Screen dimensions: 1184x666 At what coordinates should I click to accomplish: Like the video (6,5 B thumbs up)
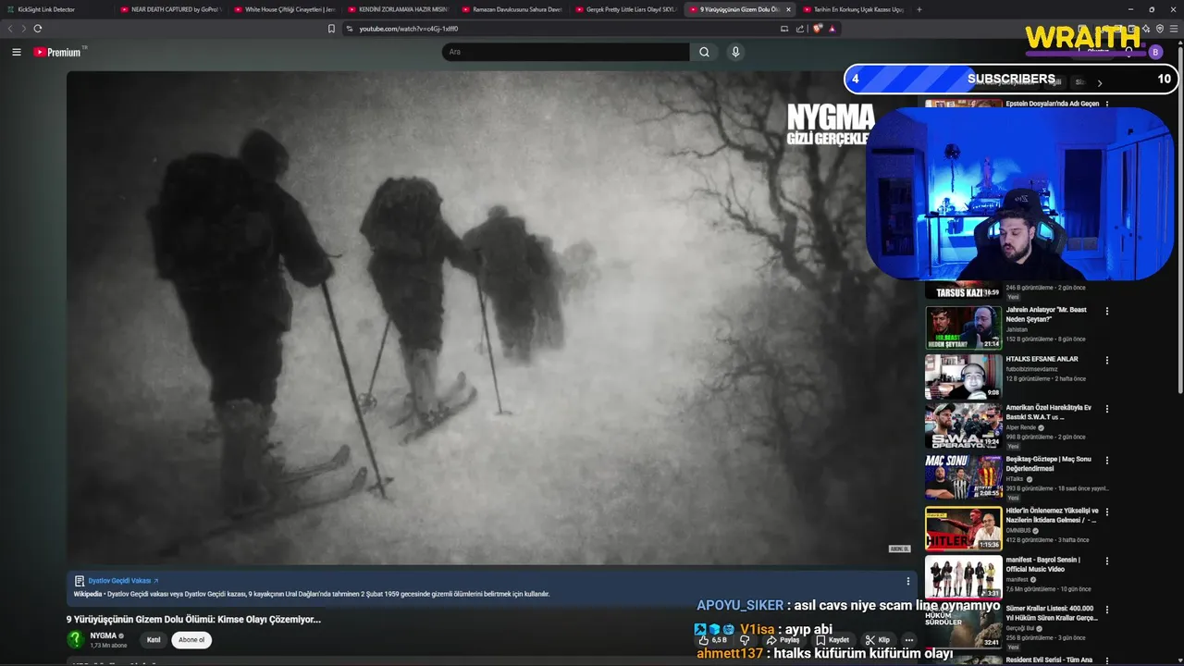(x=712, y=640)
